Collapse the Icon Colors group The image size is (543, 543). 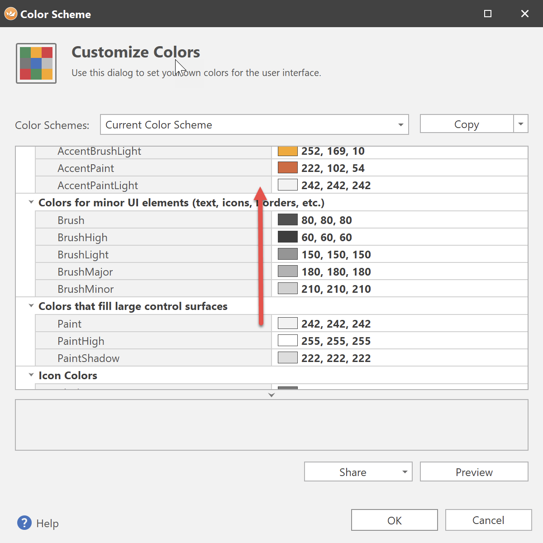click(31, 375)
